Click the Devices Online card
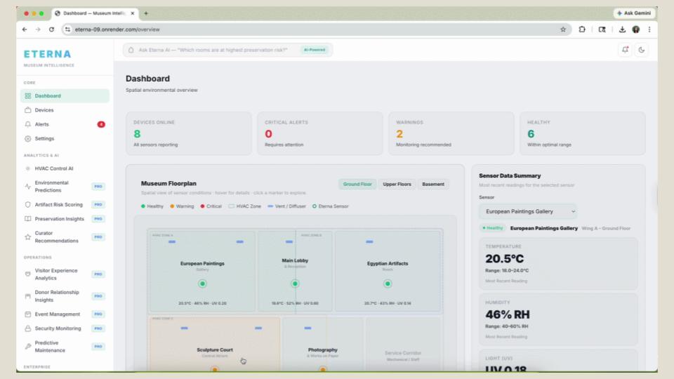 click(x=189, y=133)
